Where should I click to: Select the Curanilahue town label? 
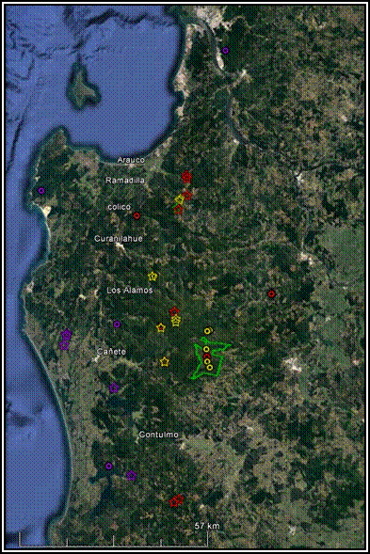[118, 239]
